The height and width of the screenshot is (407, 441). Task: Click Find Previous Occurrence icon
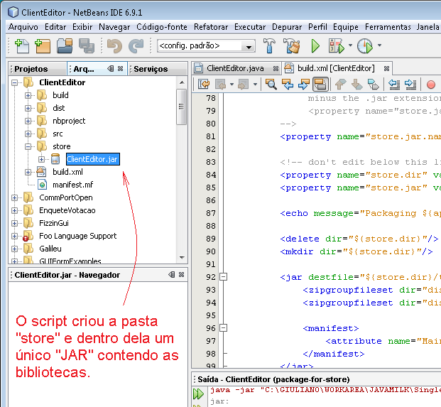288,84
